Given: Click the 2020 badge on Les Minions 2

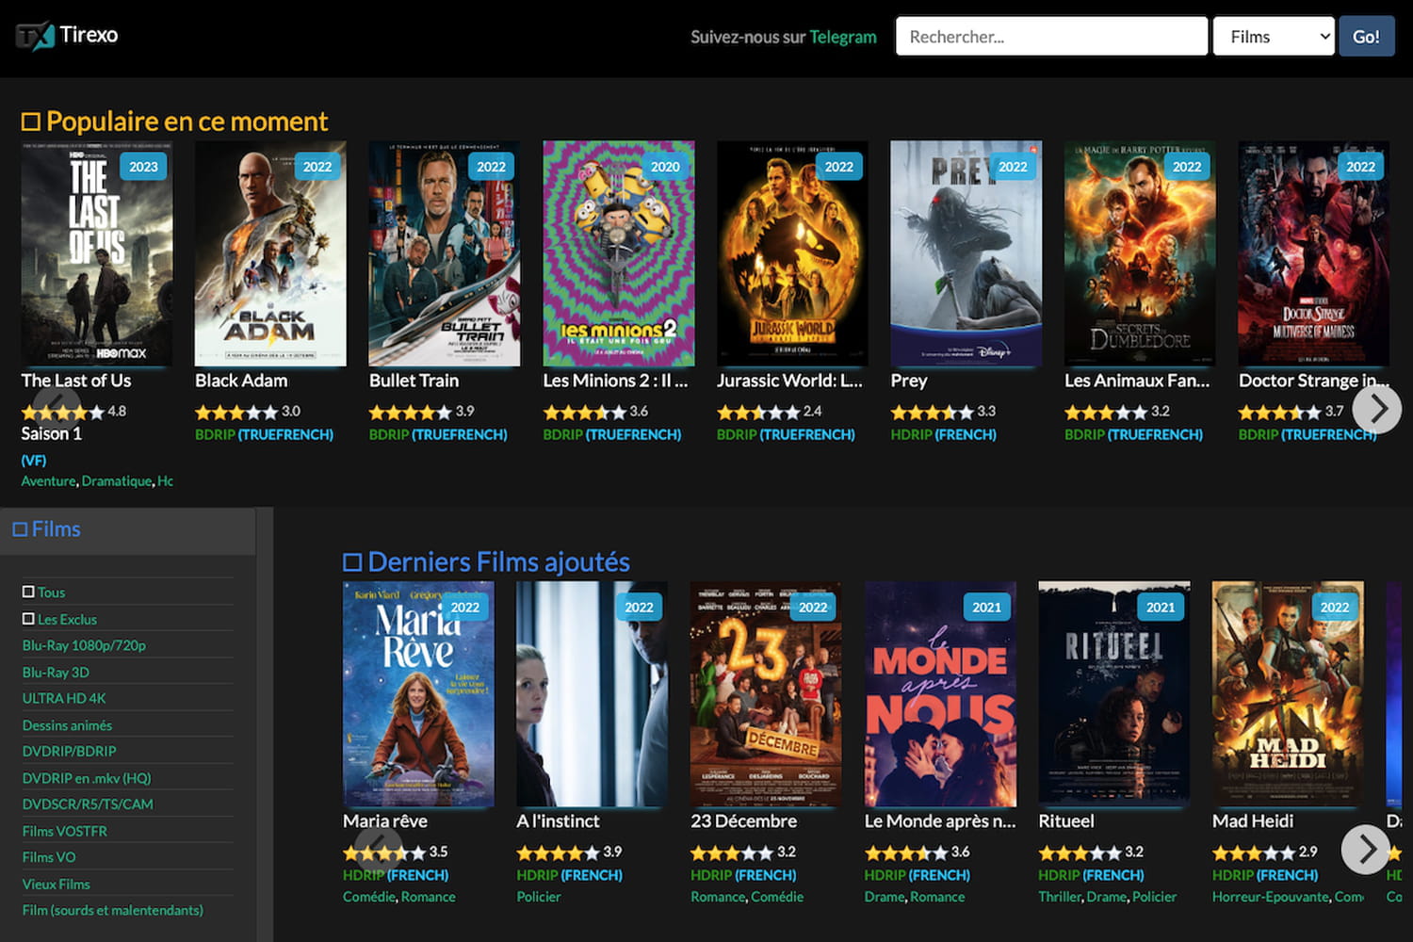Looking at the screenshot, I should coord(665,167).
